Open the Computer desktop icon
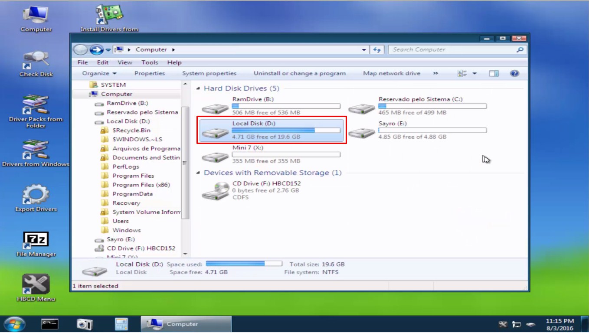 tap(36, 18)
